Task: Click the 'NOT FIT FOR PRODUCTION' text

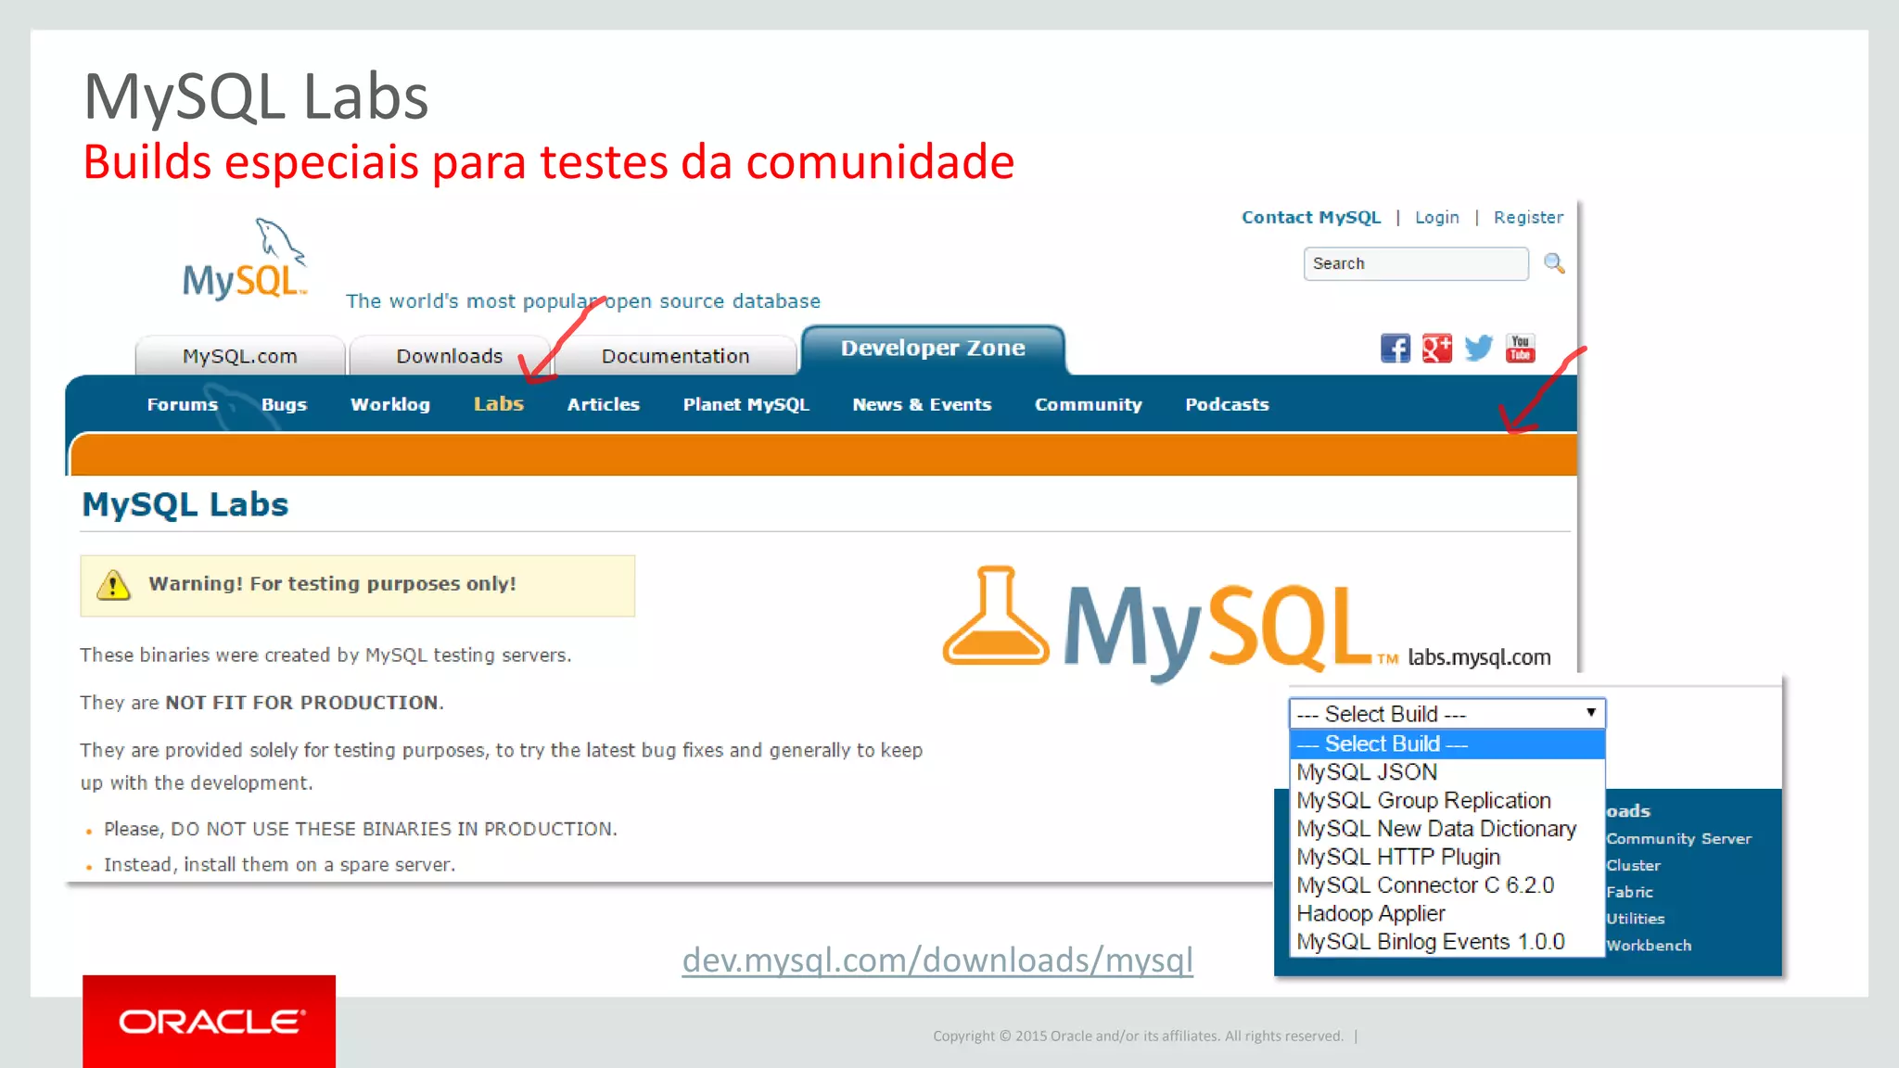Action: click(x=302, y=703)
